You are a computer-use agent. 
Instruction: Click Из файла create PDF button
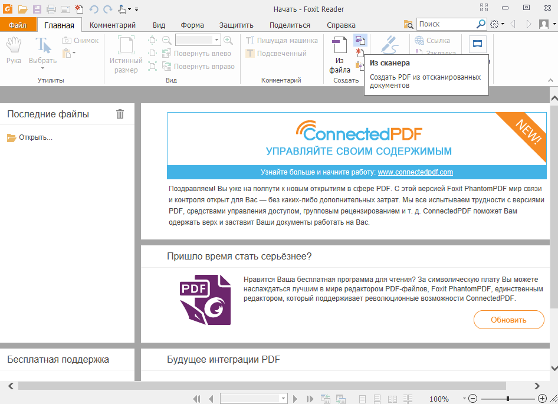click(x=340, y=55)
